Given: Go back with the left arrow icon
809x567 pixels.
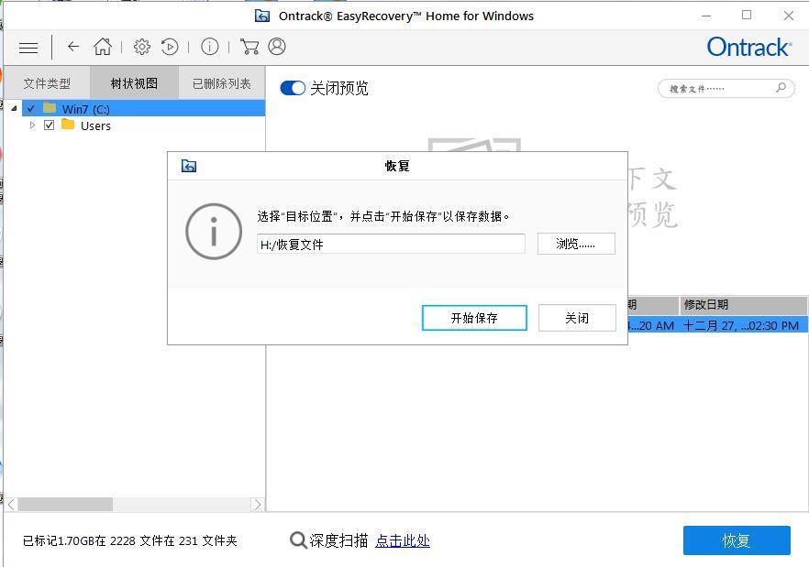Looking at the screenshot, I should (73, 47).
